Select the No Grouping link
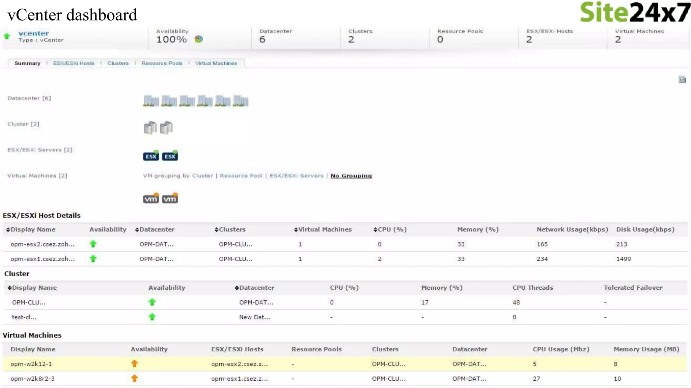The image size is (691, 388). click(351, 176)
